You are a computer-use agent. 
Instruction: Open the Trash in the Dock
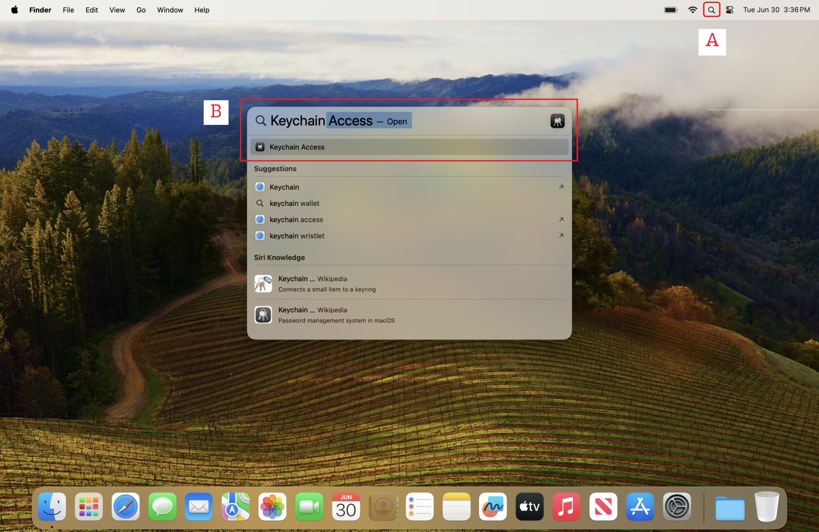pyautogui.click(x=767, y=507)
